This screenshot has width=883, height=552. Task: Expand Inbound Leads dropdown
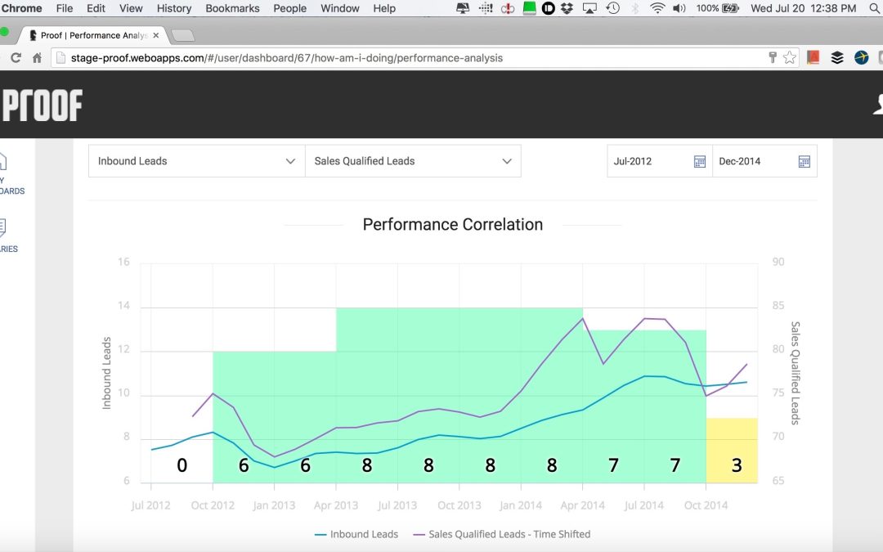coord(196,161)
